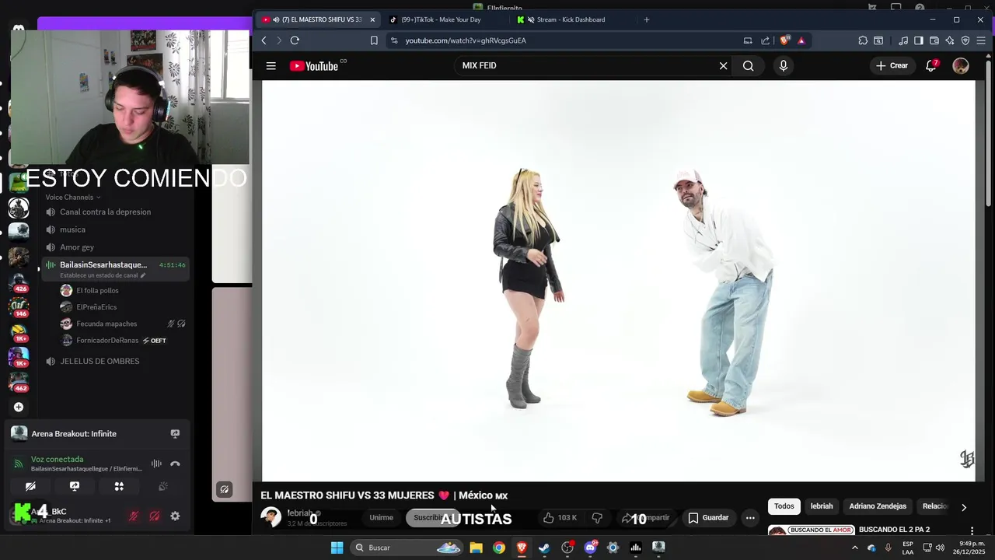Open Discord soundboard button
Screen dimensions: 995x560
[163, 486]
